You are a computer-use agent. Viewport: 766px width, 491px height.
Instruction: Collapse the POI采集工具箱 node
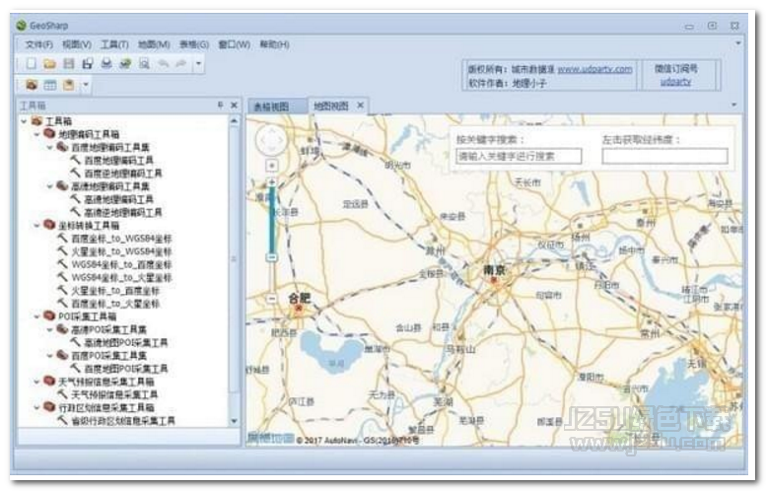point(36,316)
